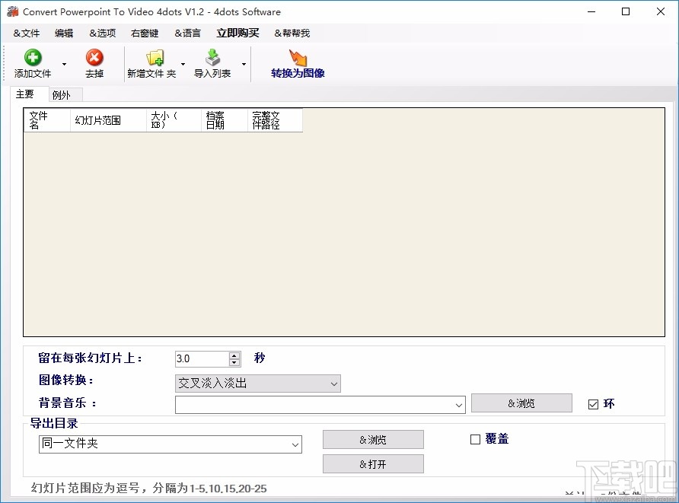Click the 完整文件路径 column header
The width and height of the screenshot is (679, 503).
pos(275,120)
